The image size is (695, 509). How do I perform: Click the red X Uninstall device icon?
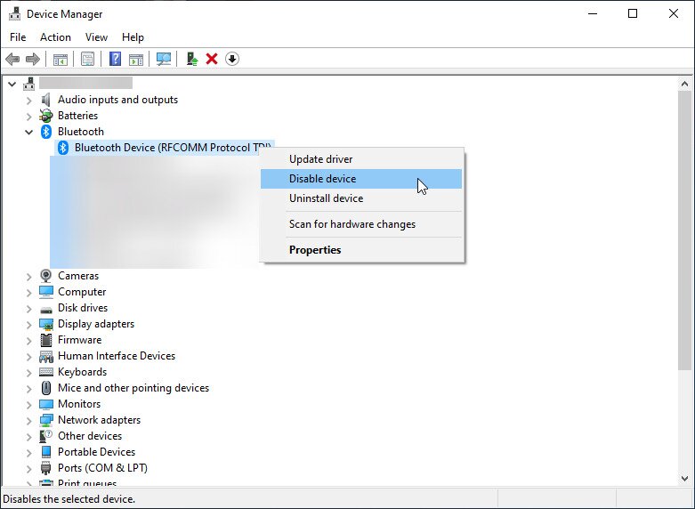[212, 59]
